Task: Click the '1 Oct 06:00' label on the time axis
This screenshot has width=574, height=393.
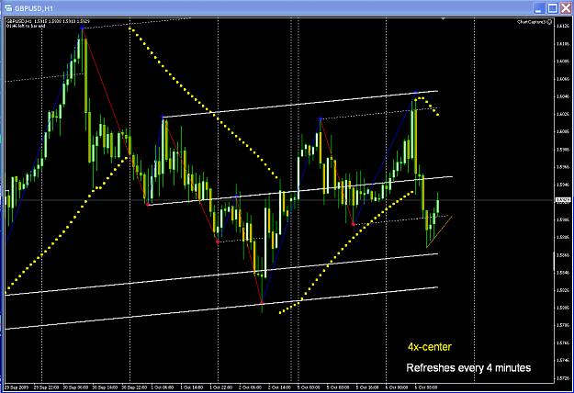Action: [x=163, y=387]
